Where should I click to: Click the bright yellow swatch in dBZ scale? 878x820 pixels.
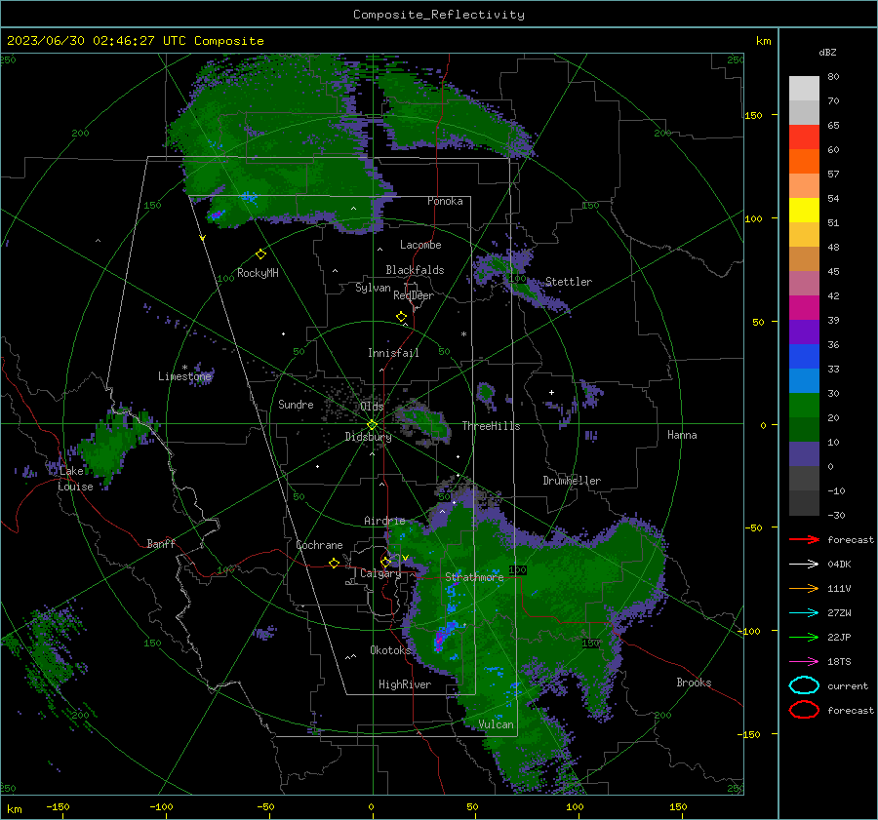[804, 211]
